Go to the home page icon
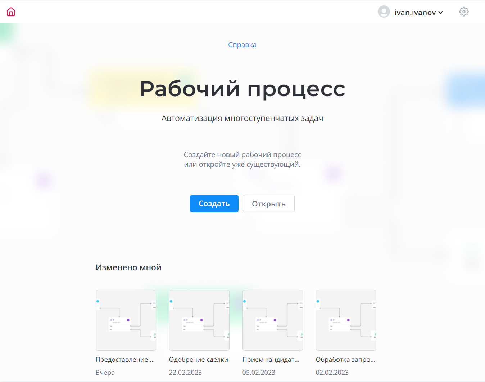Viewport: 485px width, 382px height. (11, 12)
